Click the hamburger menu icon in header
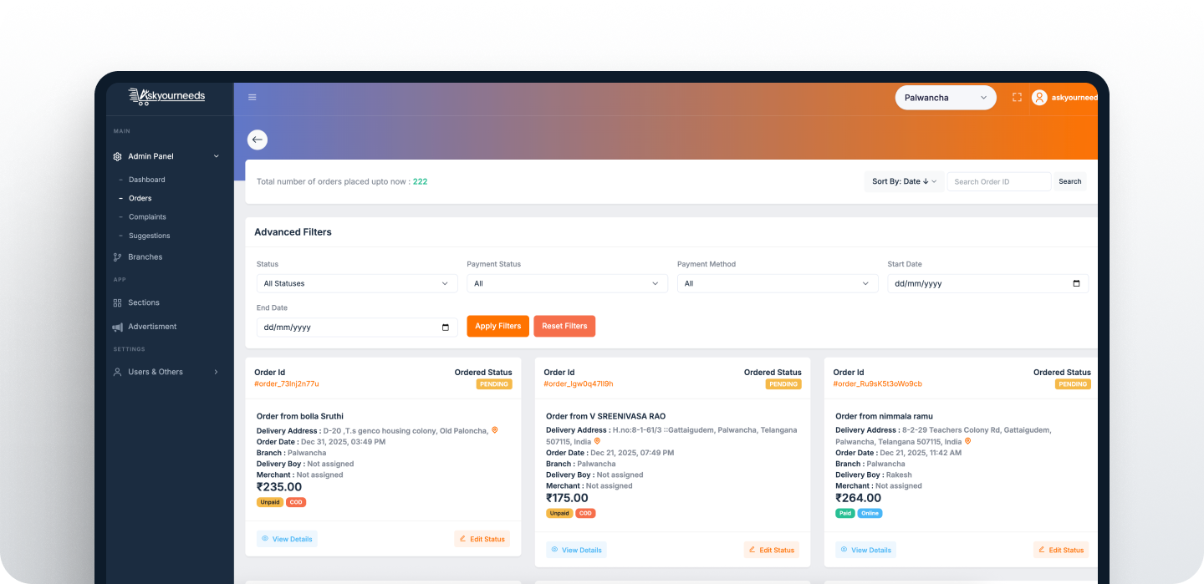The image size is (1204, 584). tap(253, 97)
